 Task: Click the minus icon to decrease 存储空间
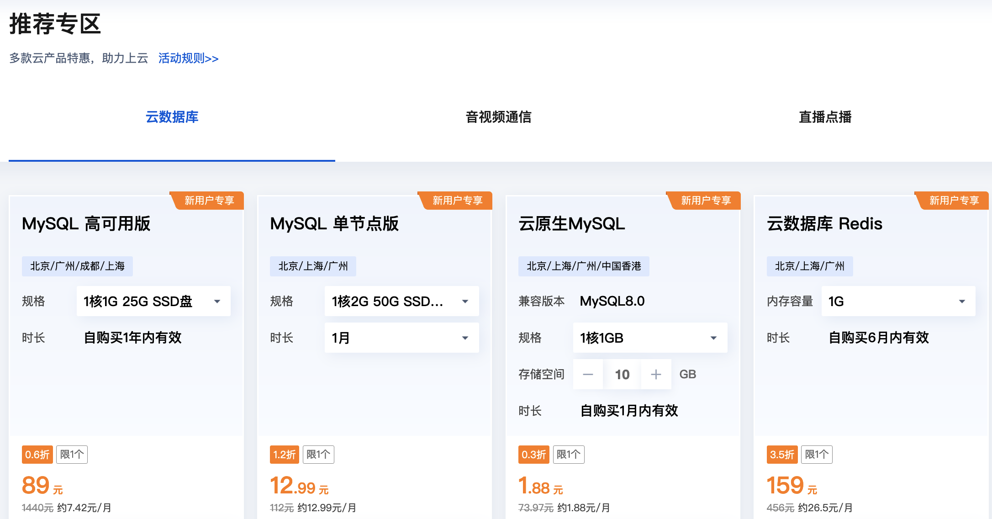pyautogui.click(x=588, y=374)
